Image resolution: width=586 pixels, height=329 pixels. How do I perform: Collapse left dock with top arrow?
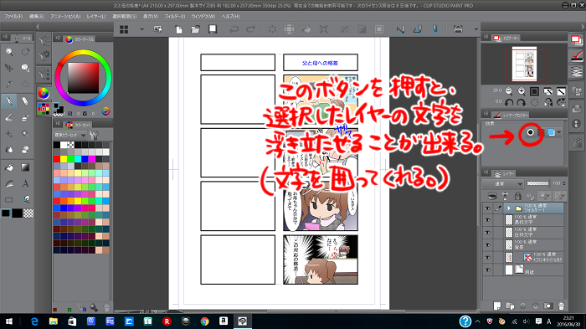(38, 27)
